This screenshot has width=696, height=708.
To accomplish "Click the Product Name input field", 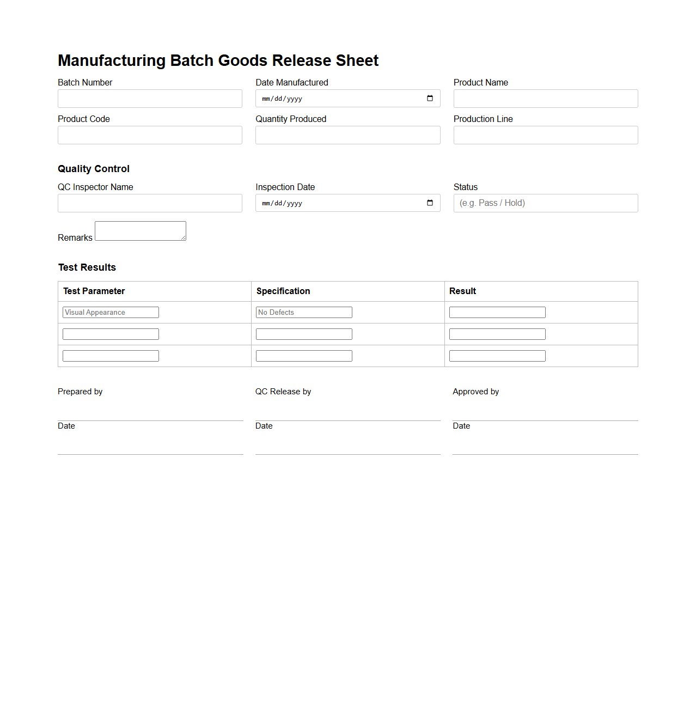I will [x=545, y=98].
